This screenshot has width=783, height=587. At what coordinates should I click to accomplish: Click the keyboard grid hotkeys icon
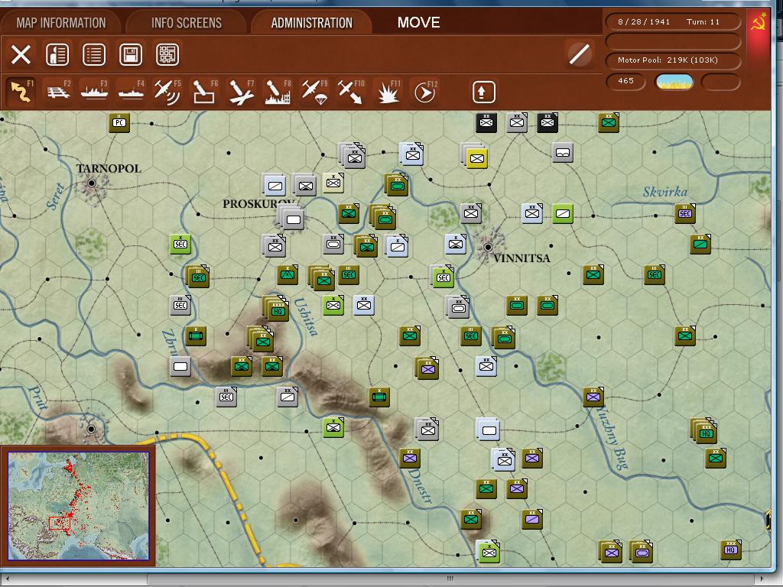click(167, 54)
